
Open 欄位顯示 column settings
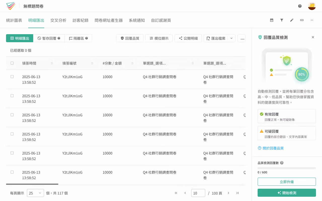pyautogui.click(x=159, y=38)
